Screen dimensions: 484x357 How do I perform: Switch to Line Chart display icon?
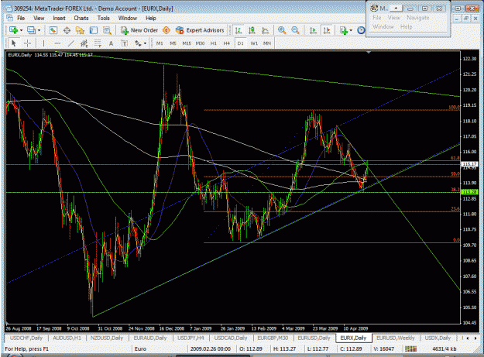point(265,30)
